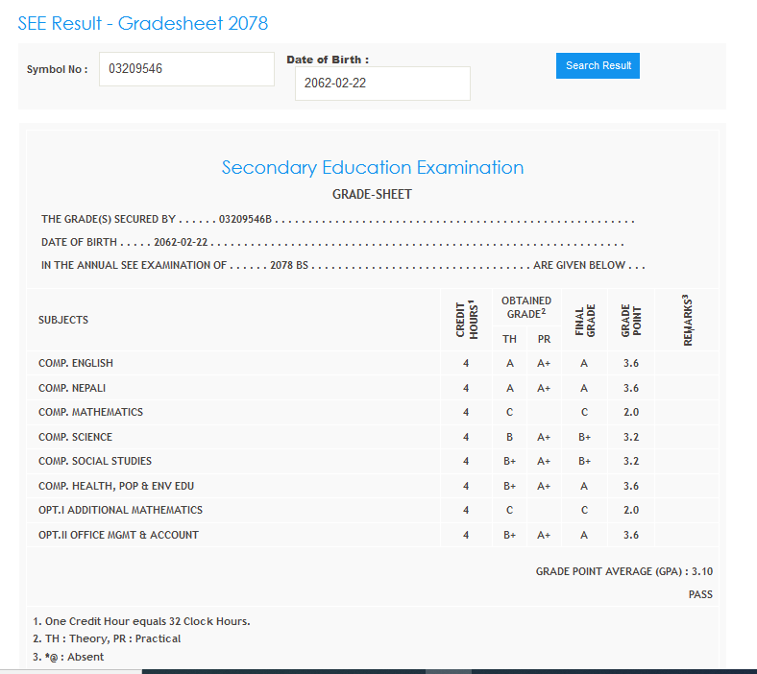The width and height of the screenshot is (757, 674).
Task: Click the Grade Point Average (GPA) result text
Action: pos(623,571)
